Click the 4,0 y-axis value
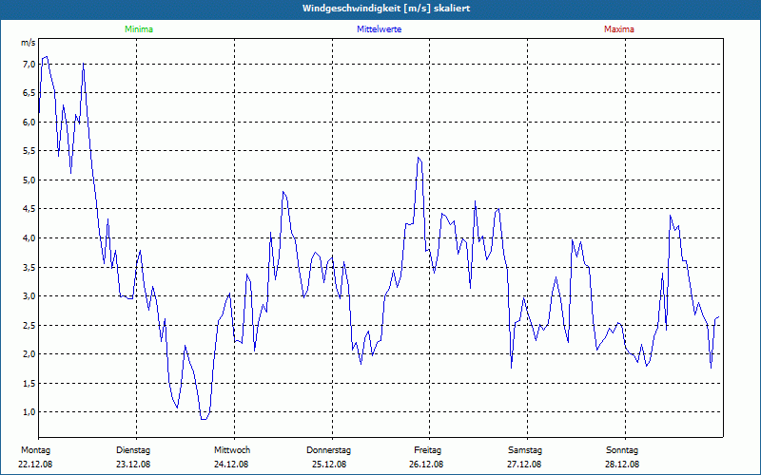Viewport: 761px width, 475px height. point(29,238)
